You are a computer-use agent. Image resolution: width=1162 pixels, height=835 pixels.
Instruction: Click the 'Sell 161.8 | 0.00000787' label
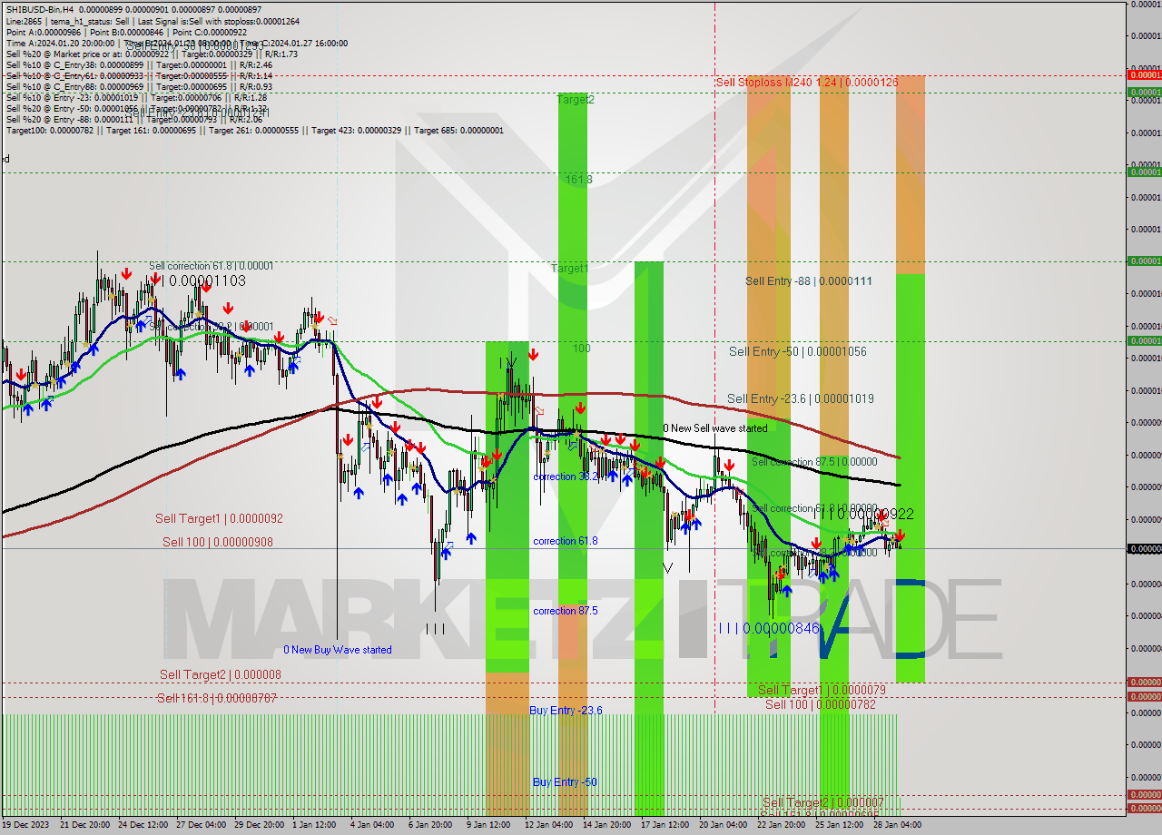217,698
